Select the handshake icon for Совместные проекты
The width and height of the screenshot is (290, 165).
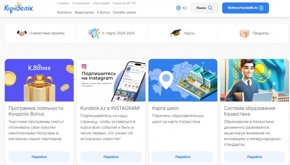[22, 33]
